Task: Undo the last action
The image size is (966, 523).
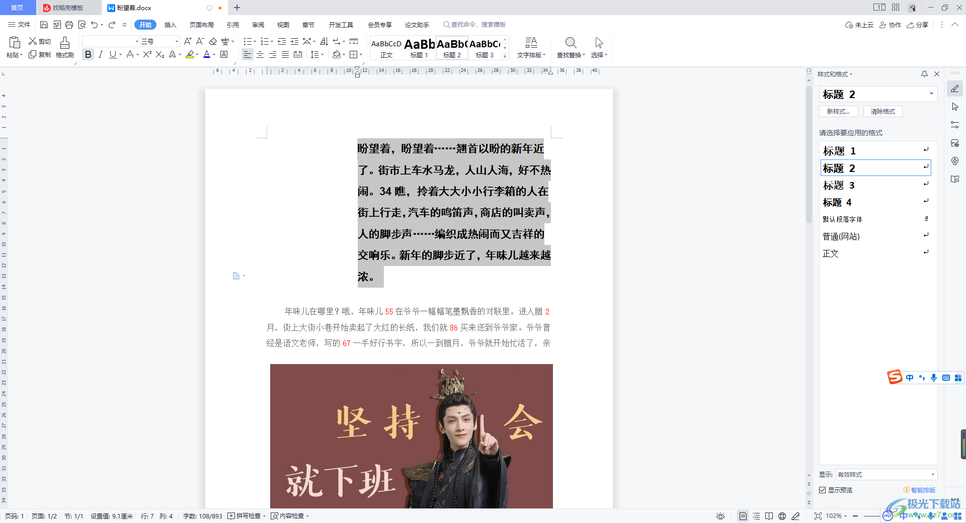Action: 95,25
